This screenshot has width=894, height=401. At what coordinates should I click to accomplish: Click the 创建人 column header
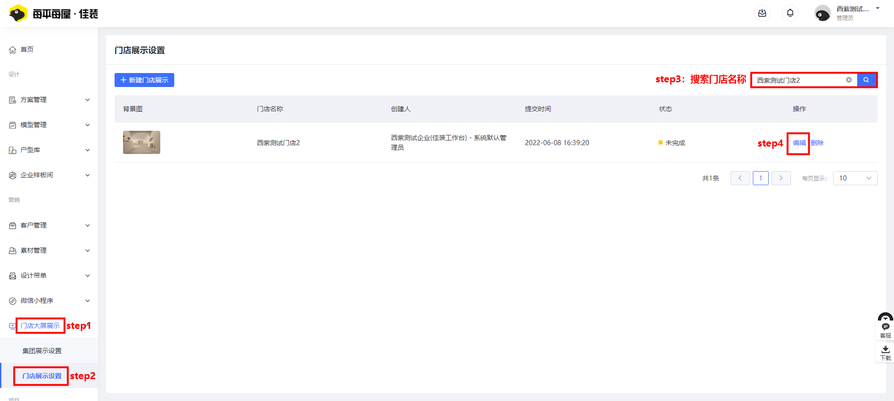[401, 109]
